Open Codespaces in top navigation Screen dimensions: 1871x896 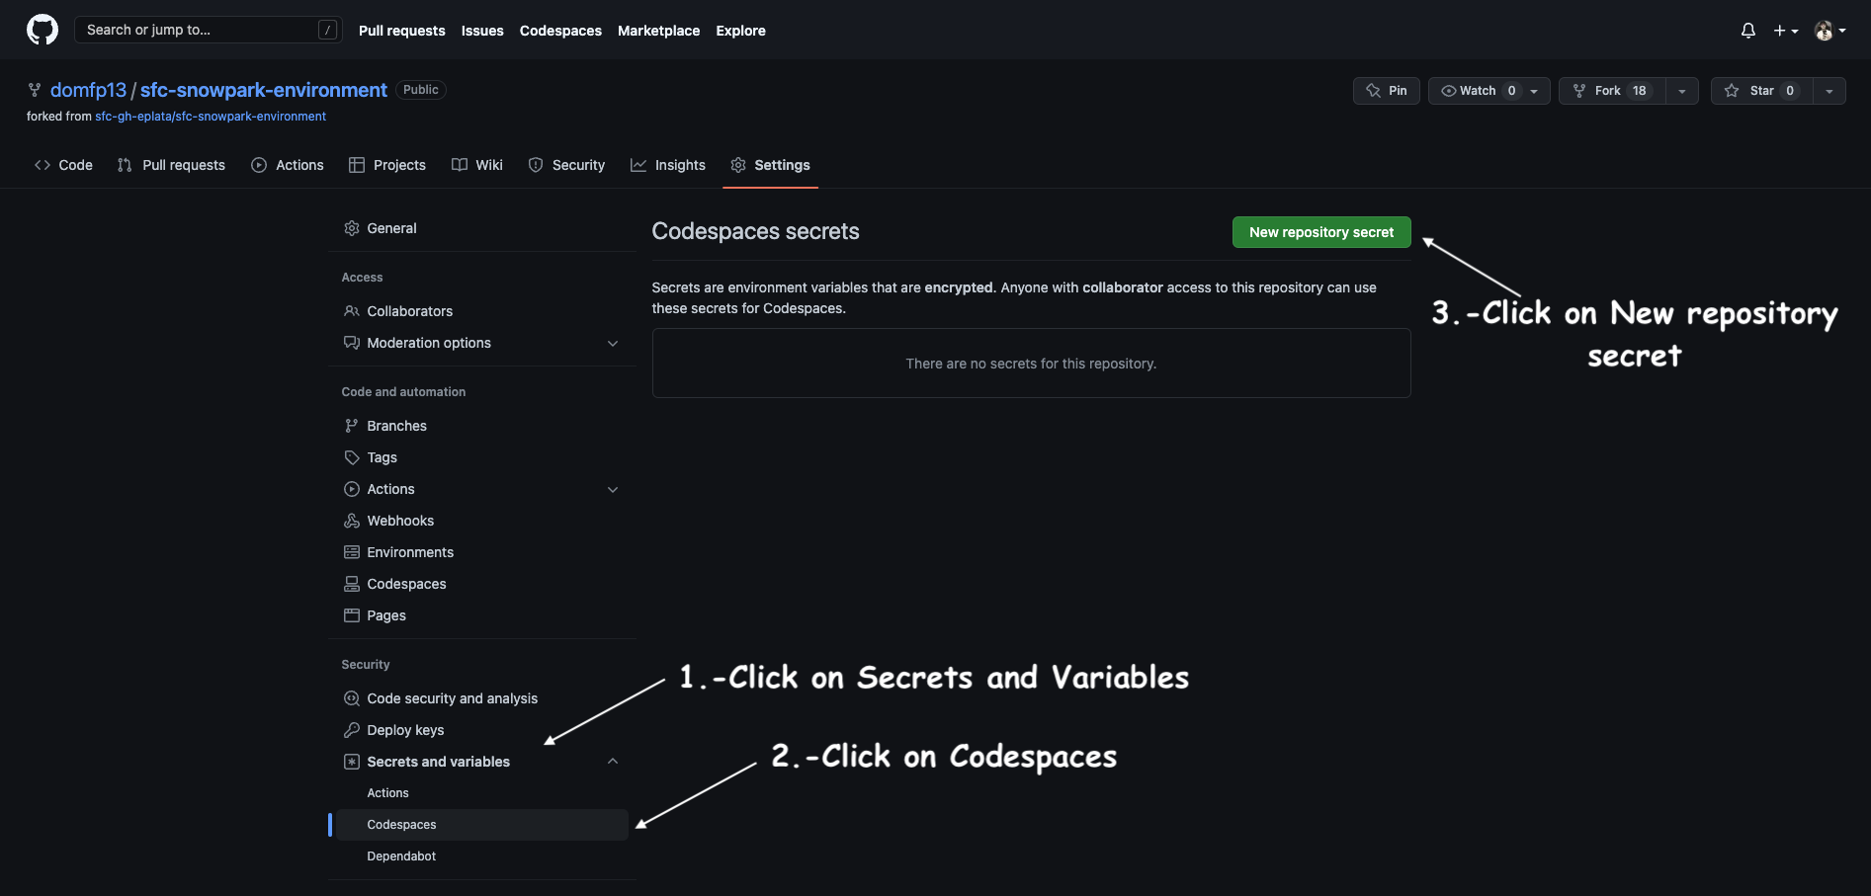pos(560,31)
